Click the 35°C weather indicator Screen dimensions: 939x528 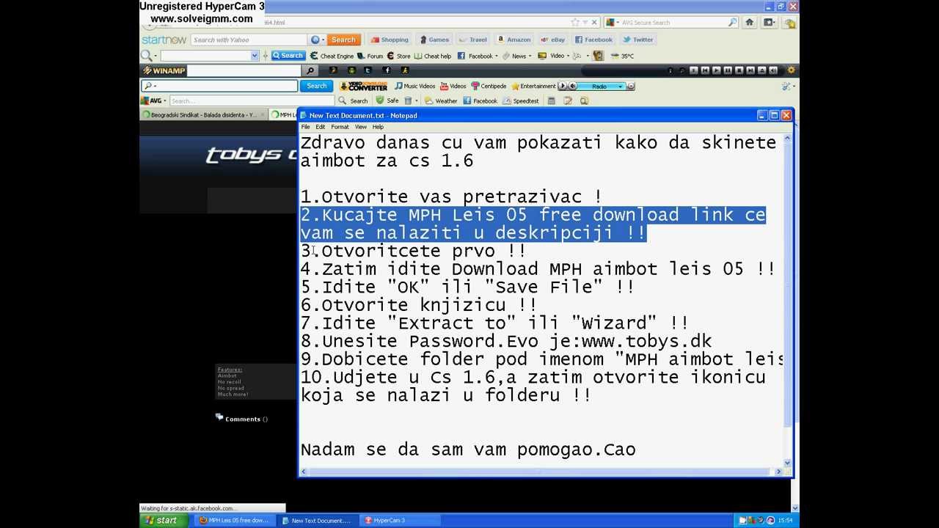624,56
